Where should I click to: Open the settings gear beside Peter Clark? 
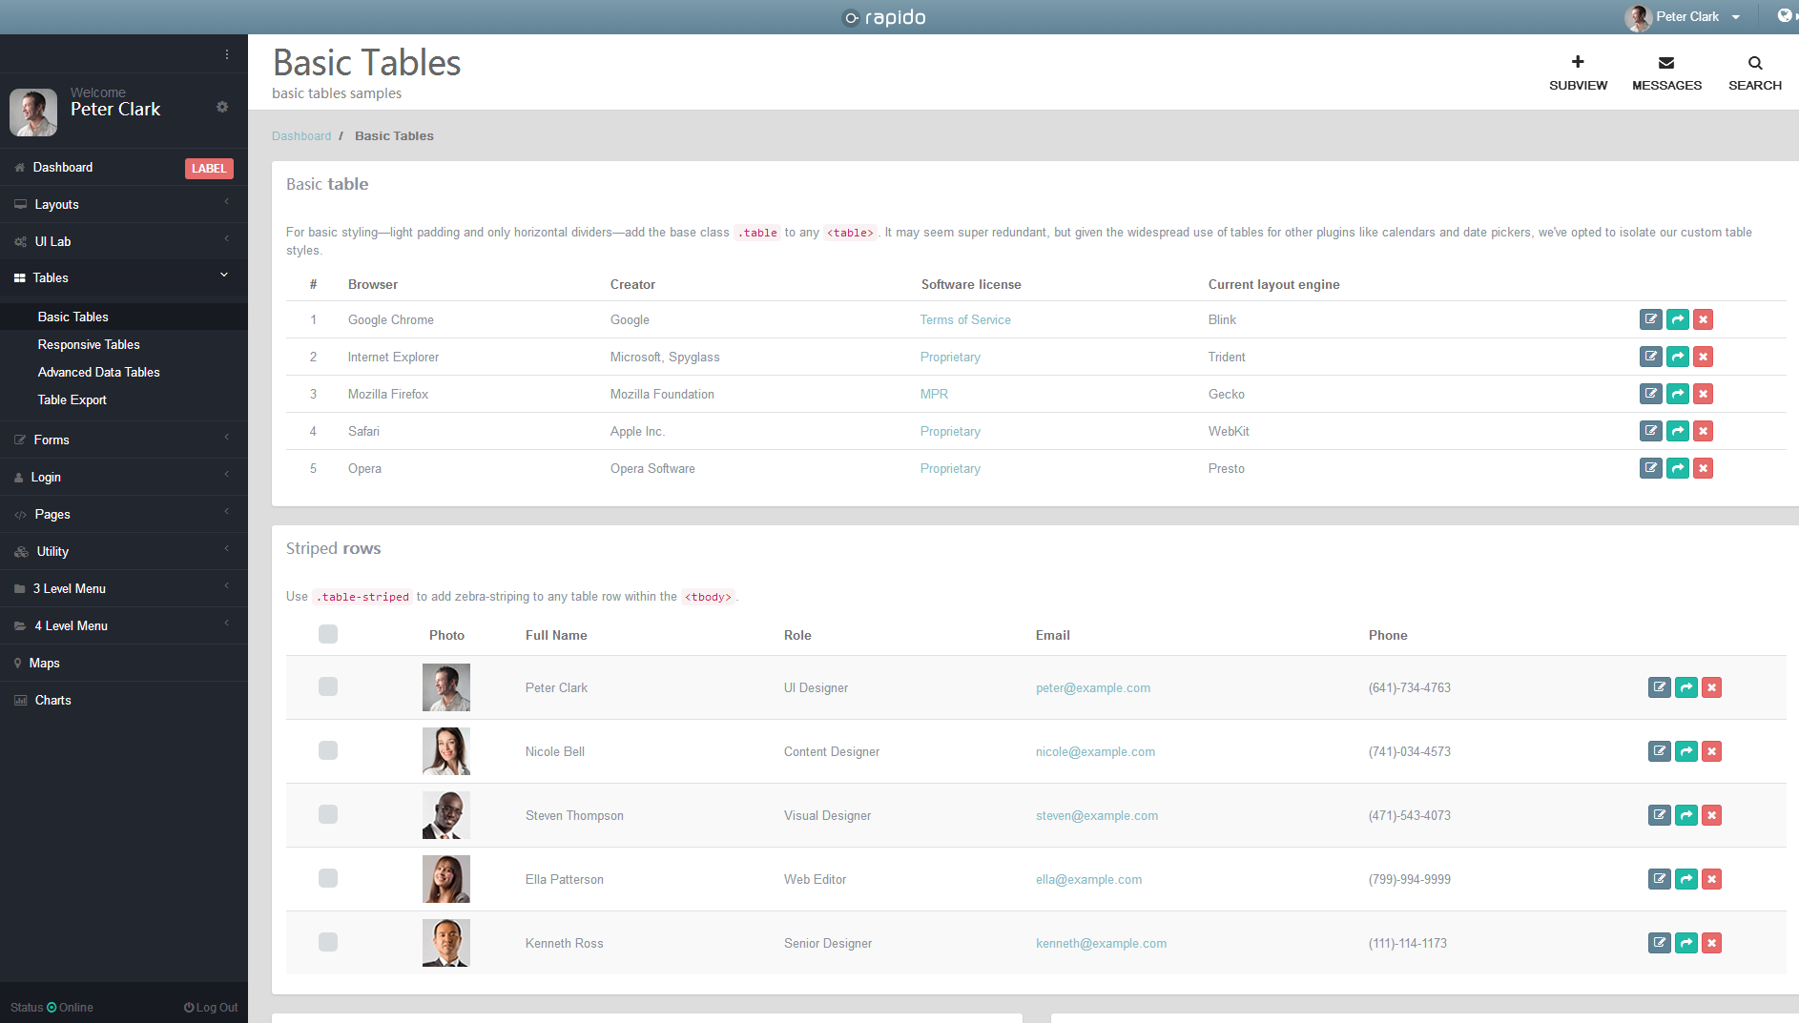(222, 107)
